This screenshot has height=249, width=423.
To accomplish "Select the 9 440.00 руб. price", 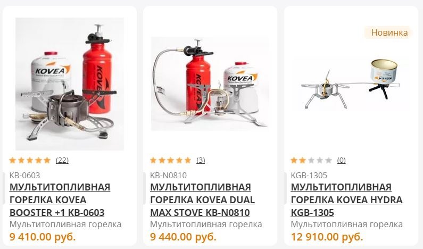I will pos(183,237).
